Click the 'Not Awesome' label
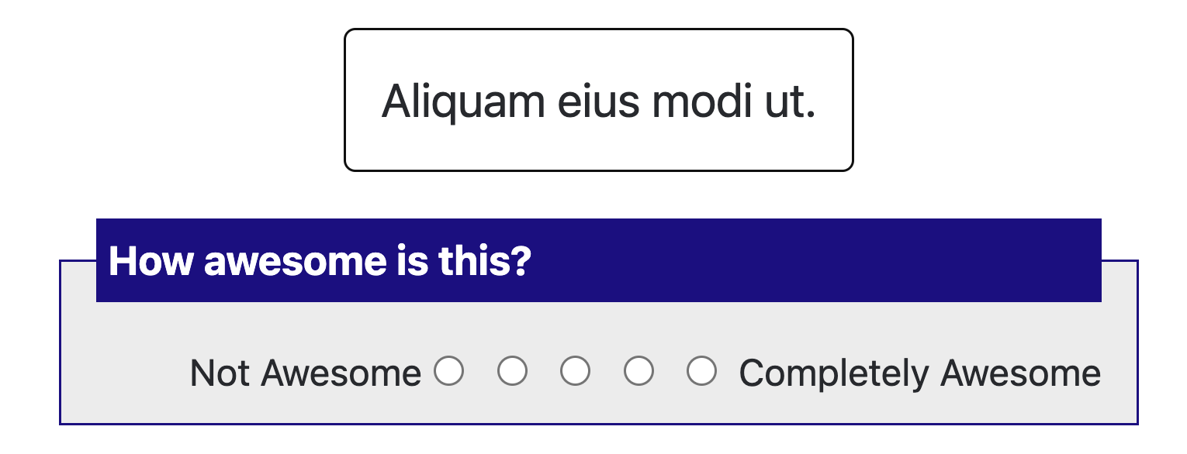 tap(305, 373)
